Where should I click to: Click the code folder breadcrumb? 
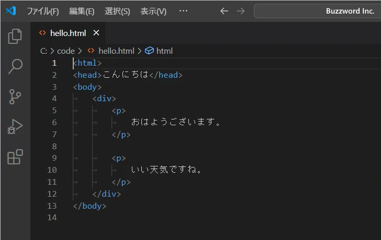coord(66,51)
